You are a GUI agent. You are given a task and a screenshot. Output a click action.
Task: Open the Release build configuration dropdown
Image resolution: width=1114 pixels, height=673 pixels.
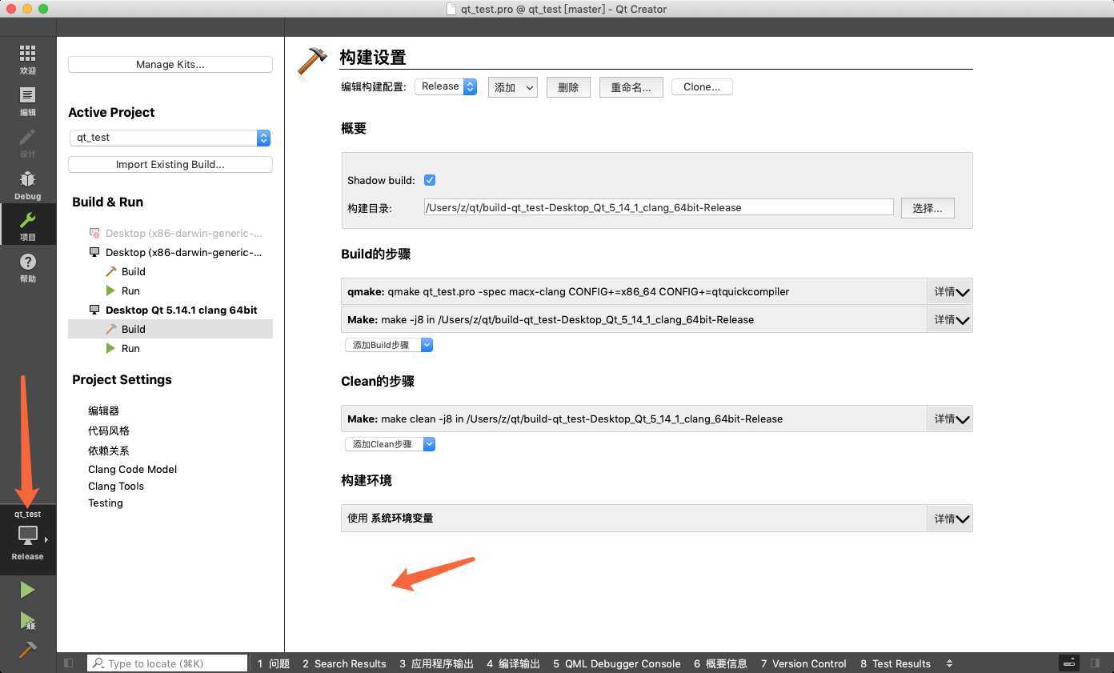click(x=446, y=86)
